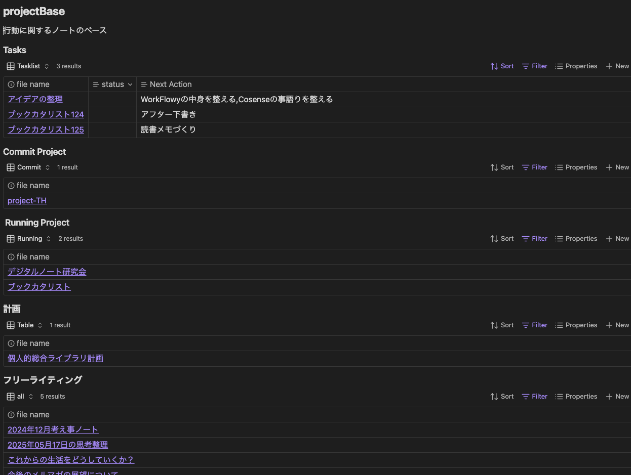Open Filter for the 計画 table

[x=535, y=325]
